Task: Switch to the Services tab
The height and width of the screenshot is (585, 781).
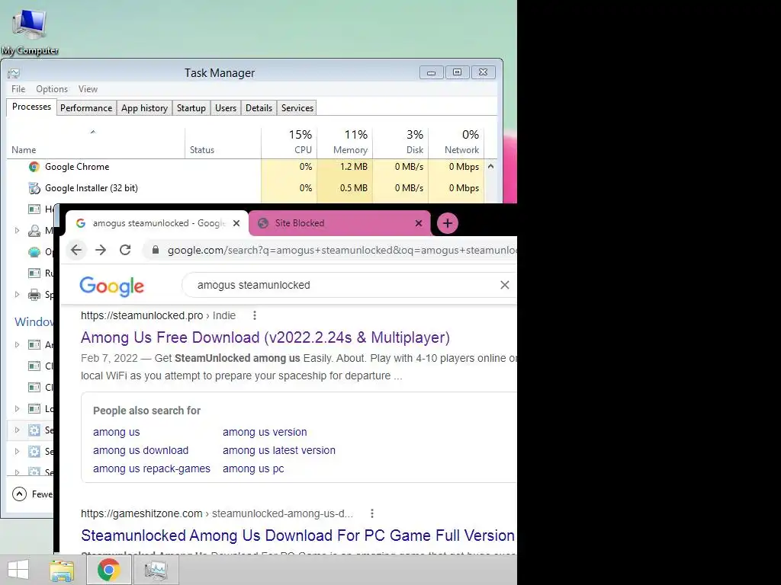Action: coord(297,108)
